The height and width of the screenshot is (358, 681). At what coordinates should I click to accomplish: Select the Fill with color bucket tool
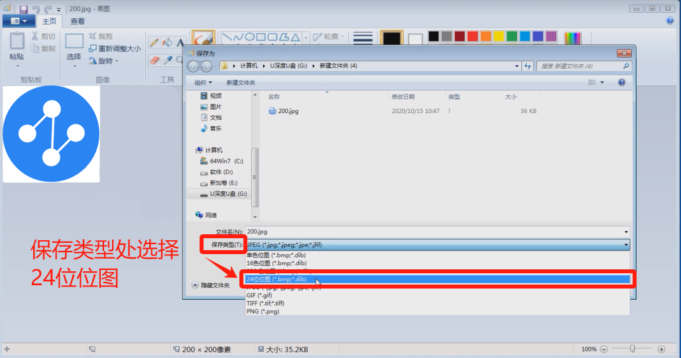167,42
